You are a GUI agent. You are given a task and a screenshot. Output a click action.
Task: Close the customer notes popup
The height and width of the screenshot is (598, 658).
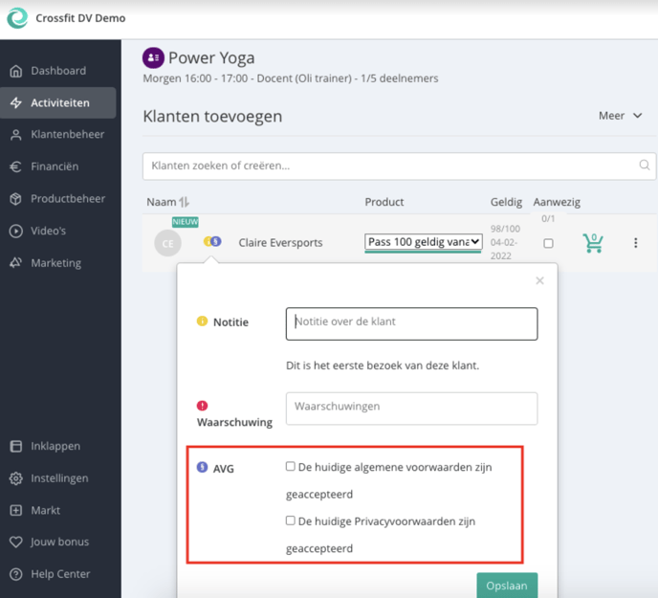click(x=539, y=280)
